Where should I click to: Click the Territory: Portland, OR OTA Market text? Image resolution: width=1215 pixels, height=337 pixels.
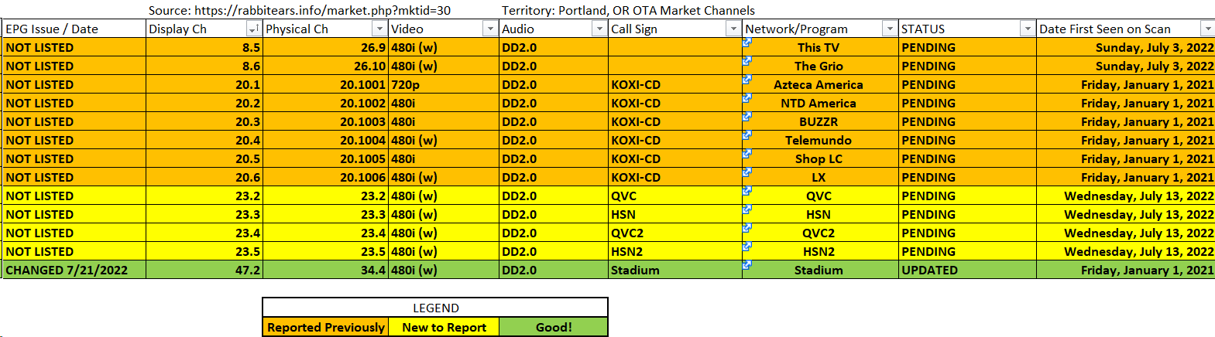point(628,10)
